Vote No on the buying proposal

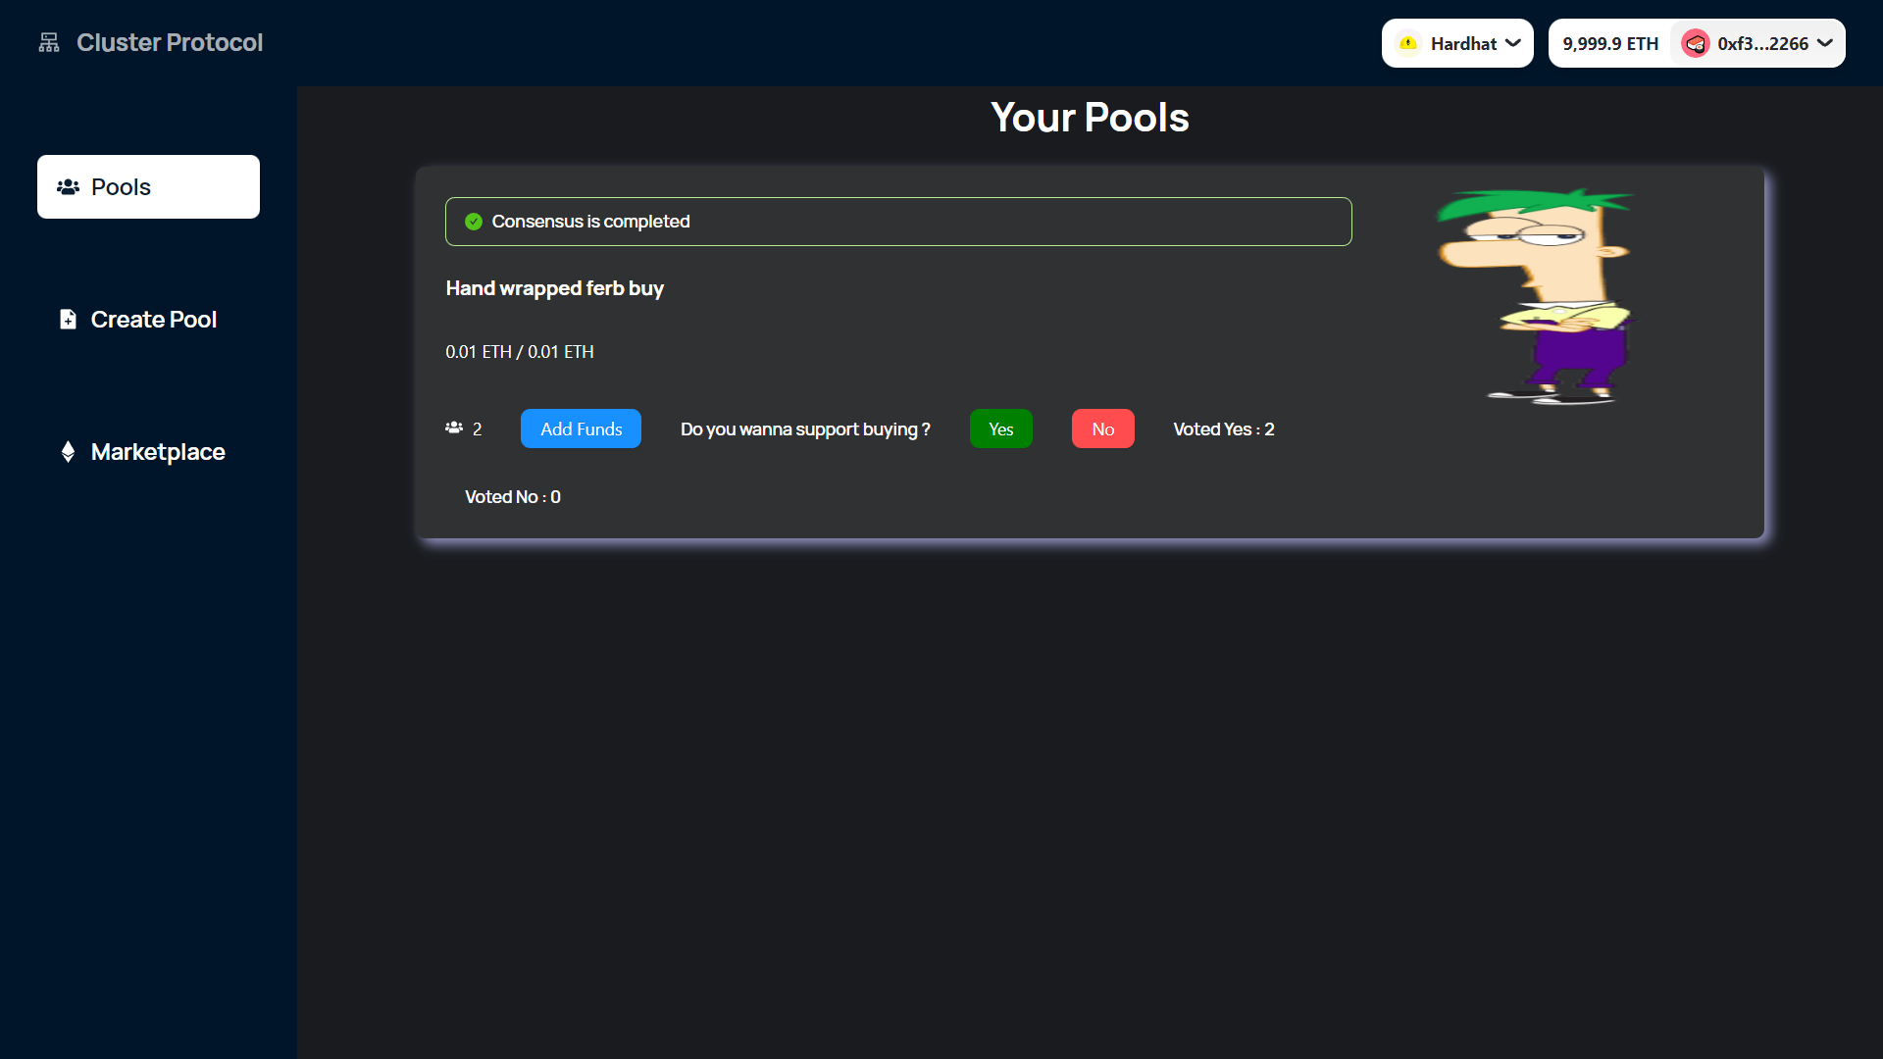[x=1102, y=429]
